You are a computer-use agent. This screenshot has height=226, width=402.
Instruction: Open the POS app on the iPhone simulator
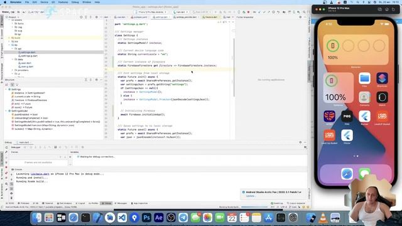tap(347, 116)
